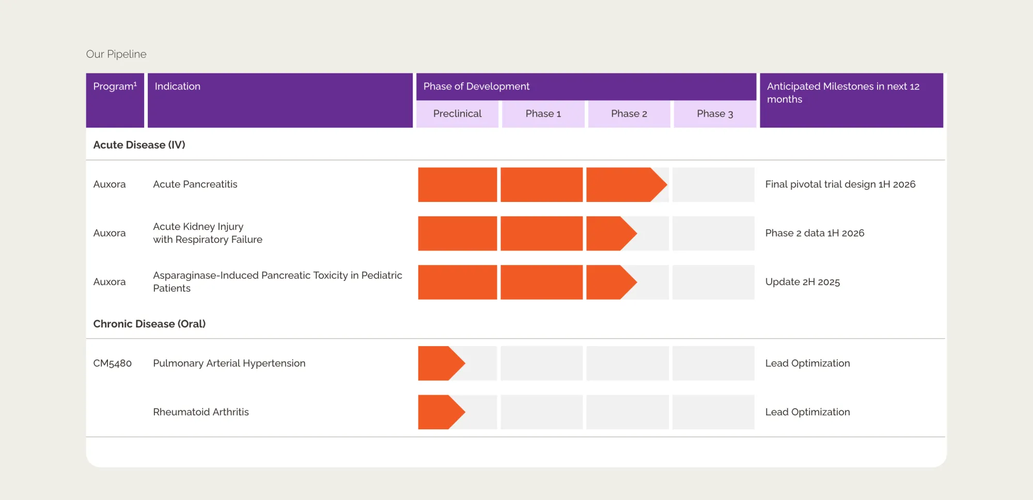Click the Phase 2 data 1H 2026 milestone
Viewport: 1033px width, 500px height.
click(814, 233)
